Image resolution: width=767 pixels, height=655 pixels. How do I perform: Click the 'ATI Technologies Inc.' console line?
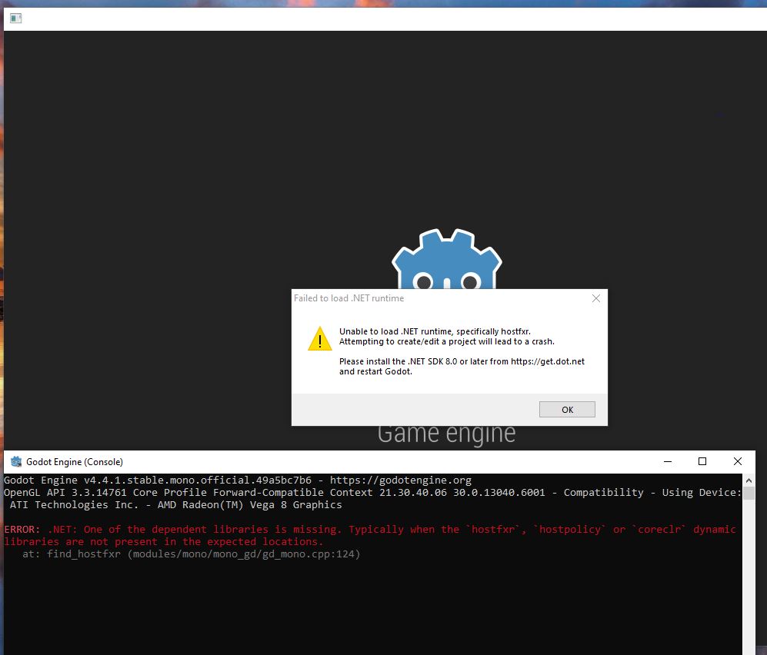coord(175,505)
